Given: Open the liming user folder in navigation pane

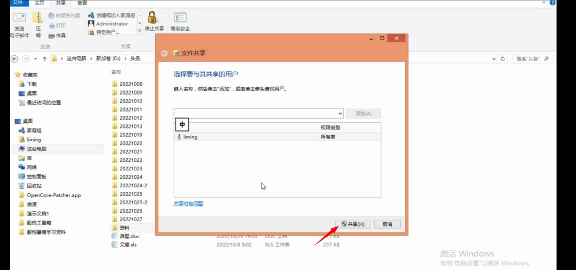Looking at the screenshot, I should coord(30,139).
